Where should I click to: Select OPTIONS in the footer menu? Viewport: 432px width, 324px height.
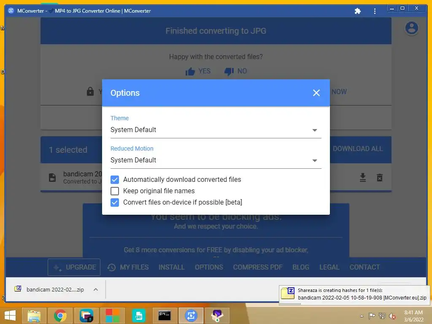click(209, 267)
